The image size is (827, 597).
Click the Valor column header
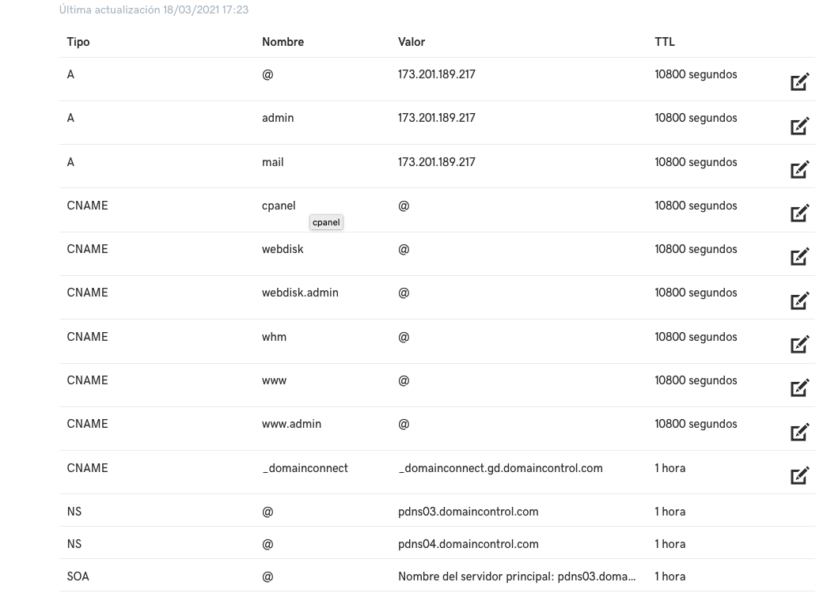click(x=412, y=42)
